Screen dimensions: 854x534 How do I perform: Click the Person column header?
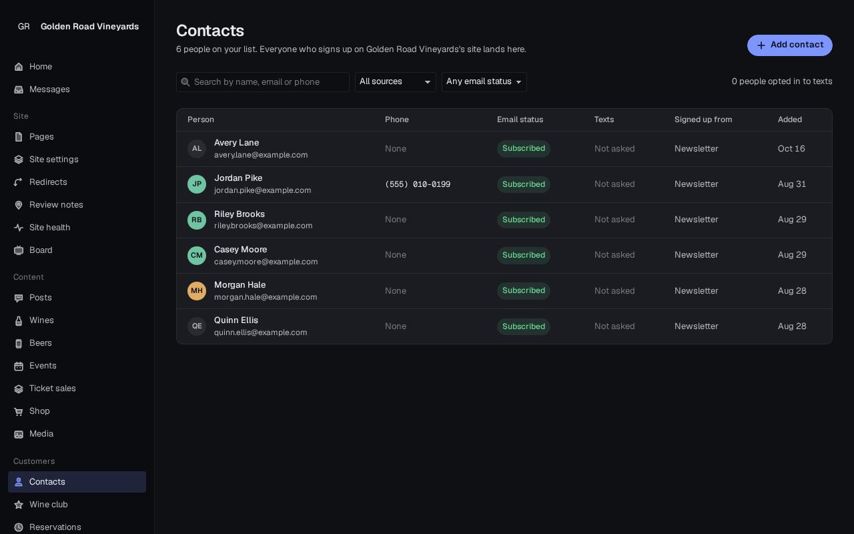click(x=201, y=119)
